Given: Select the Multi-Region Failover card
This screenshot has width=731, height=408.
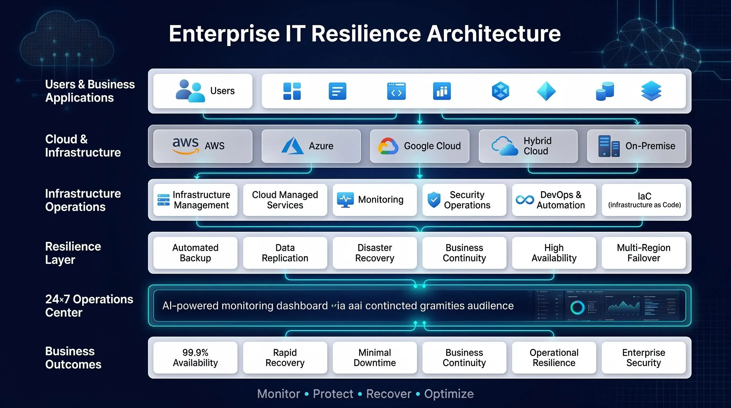Looking at the screenshot, I should click(644, 253).
